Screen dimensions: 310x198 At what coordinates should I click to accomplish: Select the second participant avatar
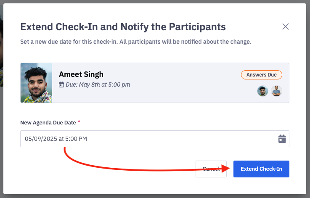(276, 91)
